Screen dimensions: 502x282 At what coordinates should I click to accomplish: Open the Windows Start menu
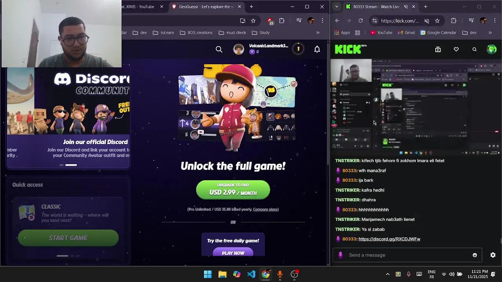[208, 274]
